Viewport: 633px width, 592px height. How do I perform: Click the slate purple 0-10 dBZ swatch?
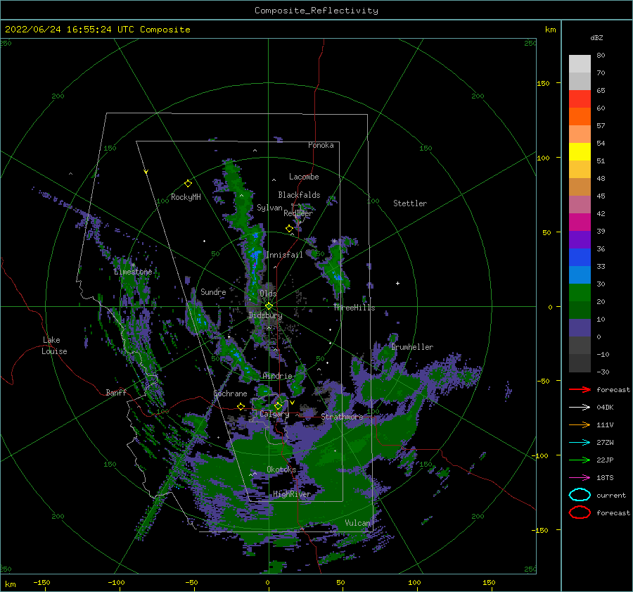(x=580, y=328)
